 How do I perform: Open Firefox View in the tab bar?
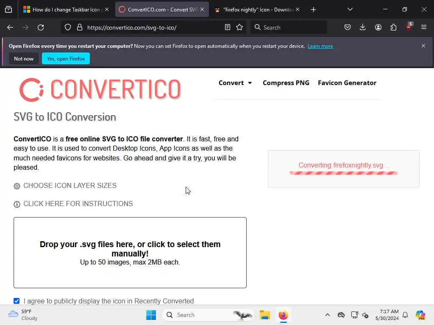(x=8, y=10)
